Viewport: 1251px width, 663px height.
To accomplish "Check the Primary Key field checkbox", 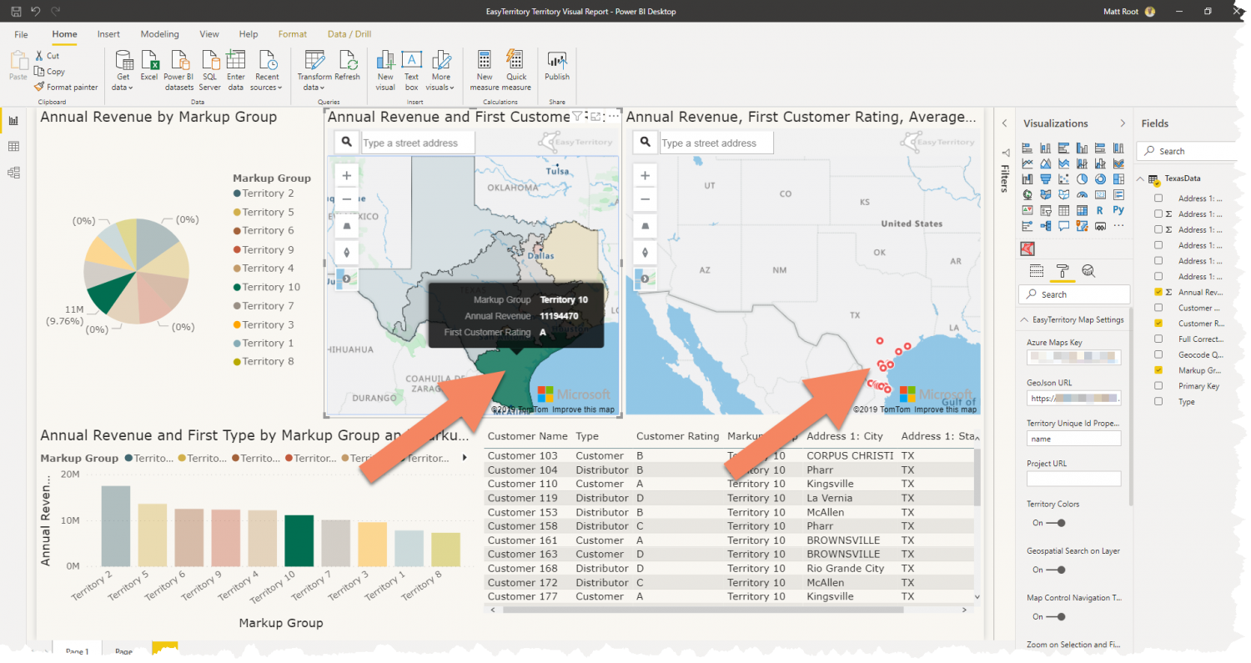I will click(x=1158, y=385).
